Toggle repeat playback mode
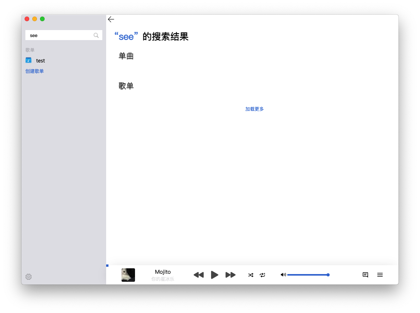The width and height of the screenshot is (420, 313). tap(262, 275)
